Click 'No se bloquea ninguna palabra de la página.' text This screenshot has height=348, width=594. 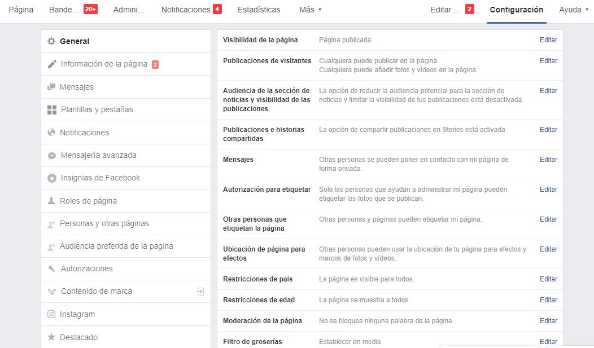click(x=386, y=320)
